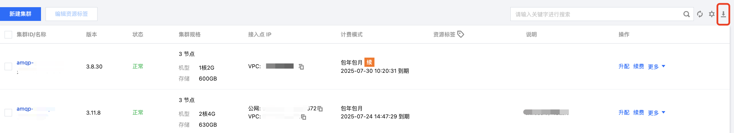Click 续费 for the second cluster
Image resolution: width=734 pixels, height=133 pixels.
point(638,113)
